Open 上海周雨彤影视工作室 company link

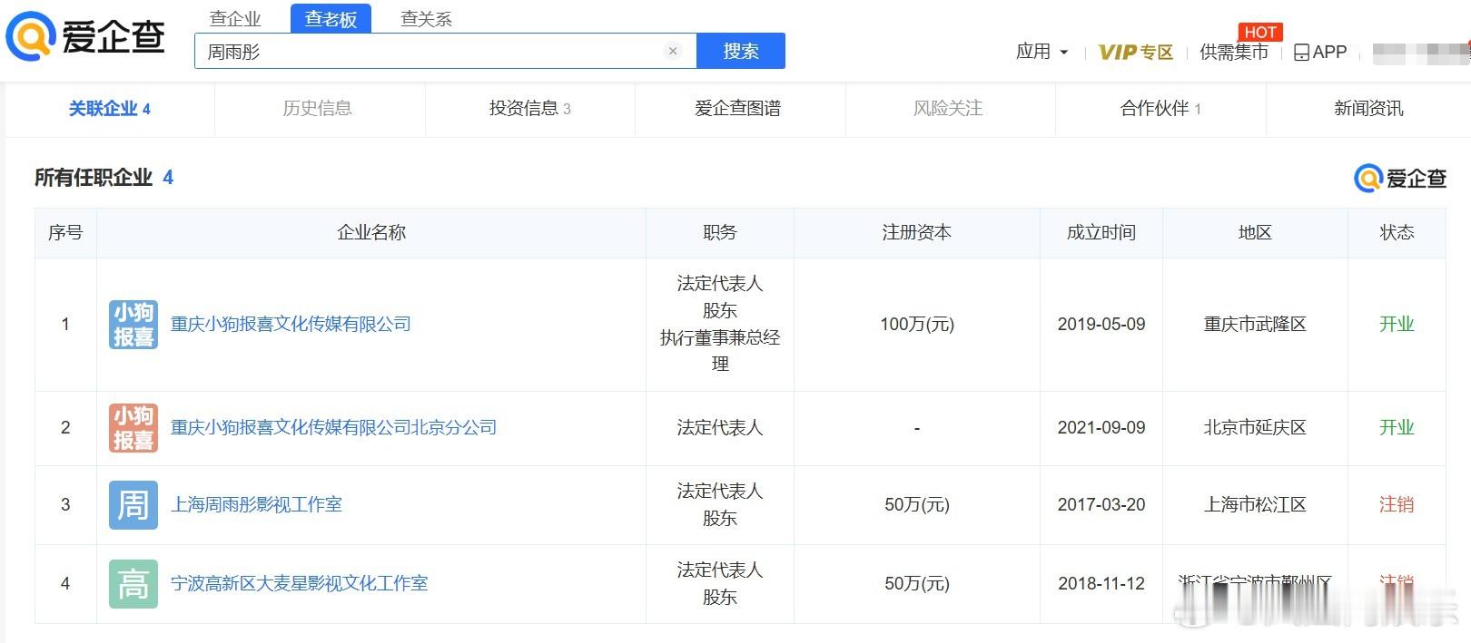(x=256, y=505)
